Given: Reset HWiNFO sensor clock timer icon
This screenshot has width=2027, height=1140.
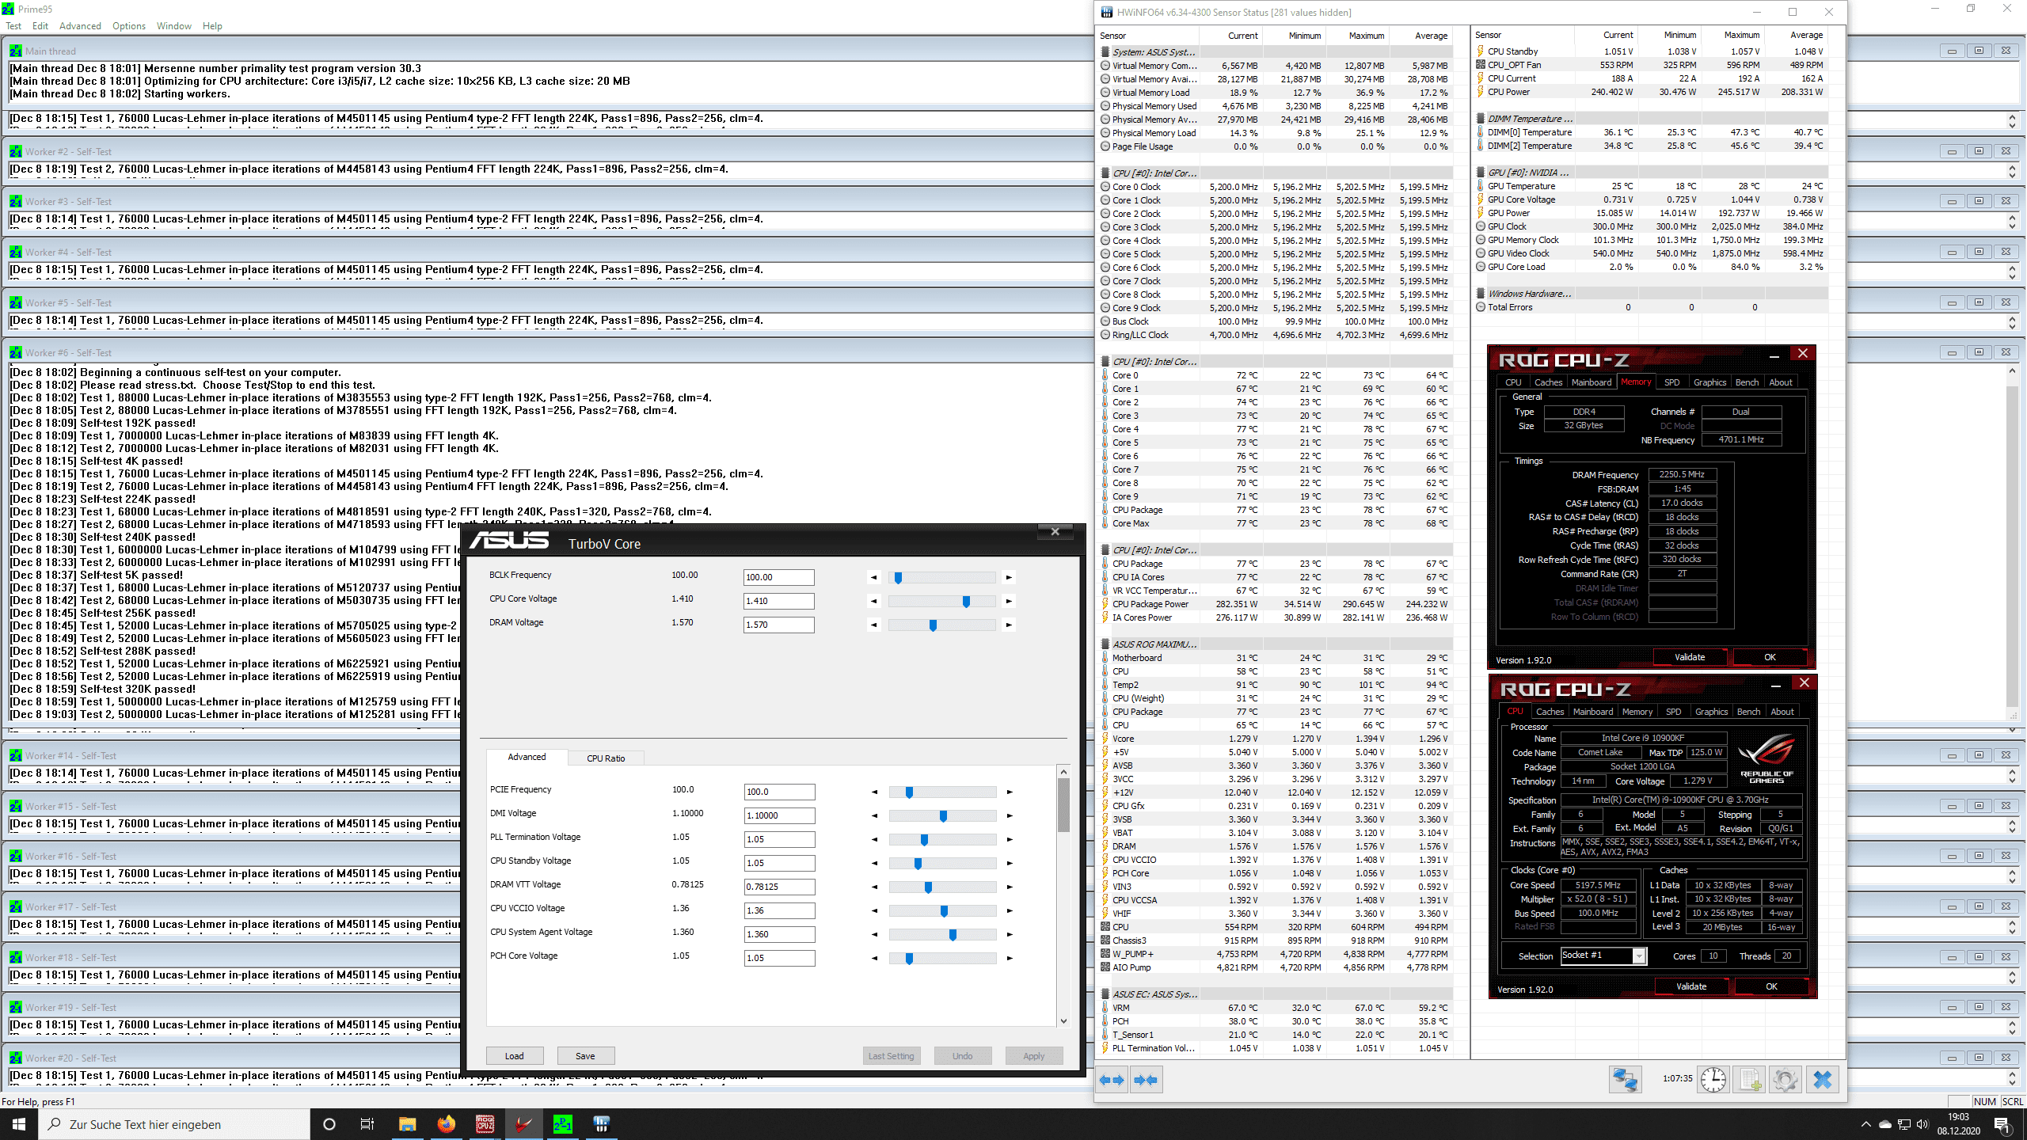Looking at the screenshot, I should tap(1713, 1080).
